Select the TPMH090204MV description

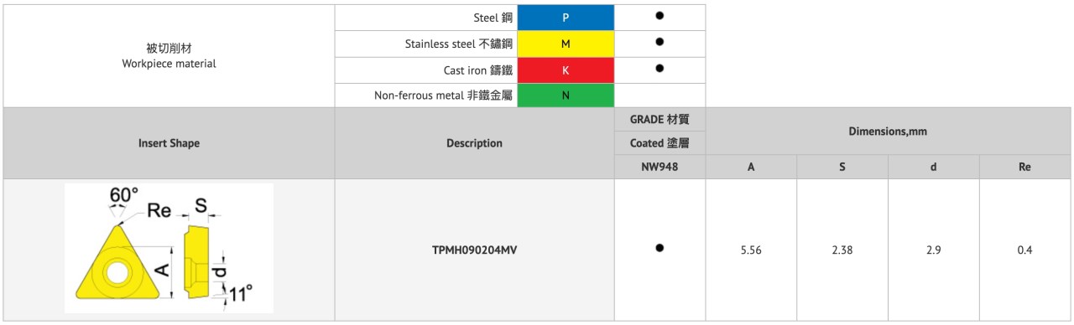click(474, 250)
